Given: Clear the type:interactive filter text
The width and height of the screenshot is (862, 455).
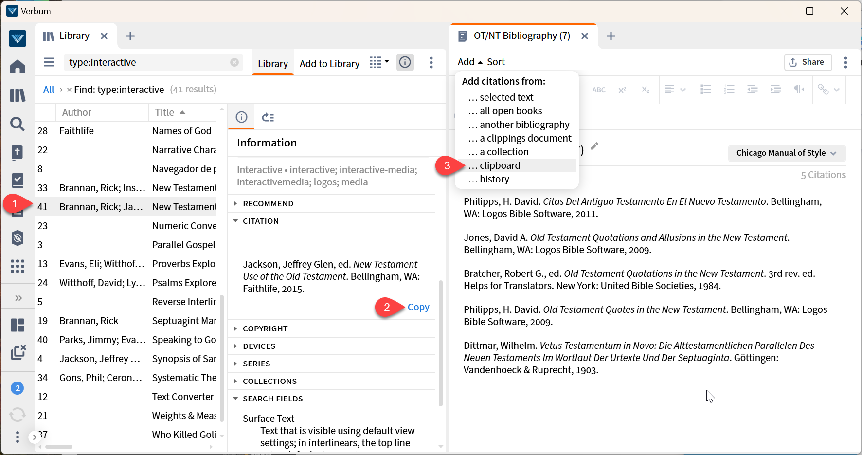Looking at the screenshot, I should tap(234, 62).
